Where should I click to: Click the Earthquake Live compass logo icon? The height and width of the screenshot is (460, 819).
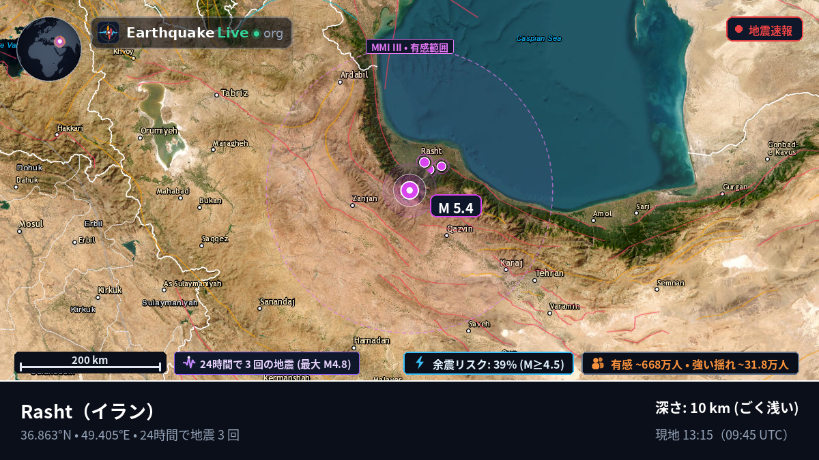tap(109, 33)
